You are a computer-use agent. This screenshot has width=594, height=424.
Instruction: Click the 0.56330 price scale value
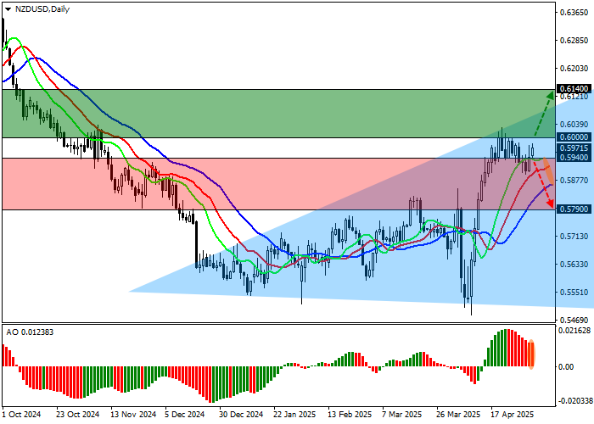click(x=574, y=265)
